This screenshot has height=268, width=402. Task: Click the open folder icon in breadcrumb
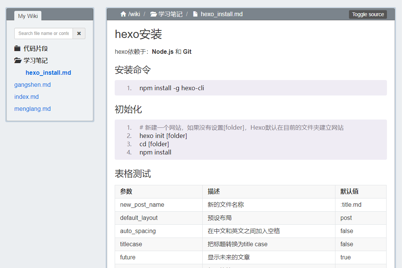(x=153, y=14)
